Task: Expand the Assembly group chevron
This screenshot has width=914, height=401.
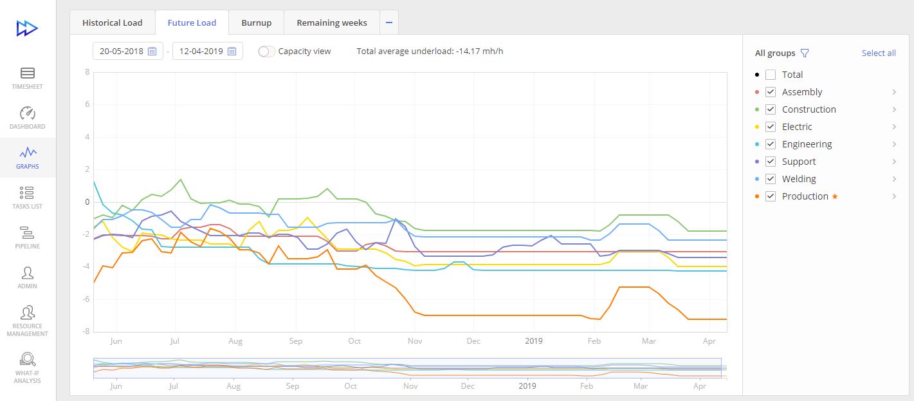Action: pyautogui.click(x=894, y=92)
